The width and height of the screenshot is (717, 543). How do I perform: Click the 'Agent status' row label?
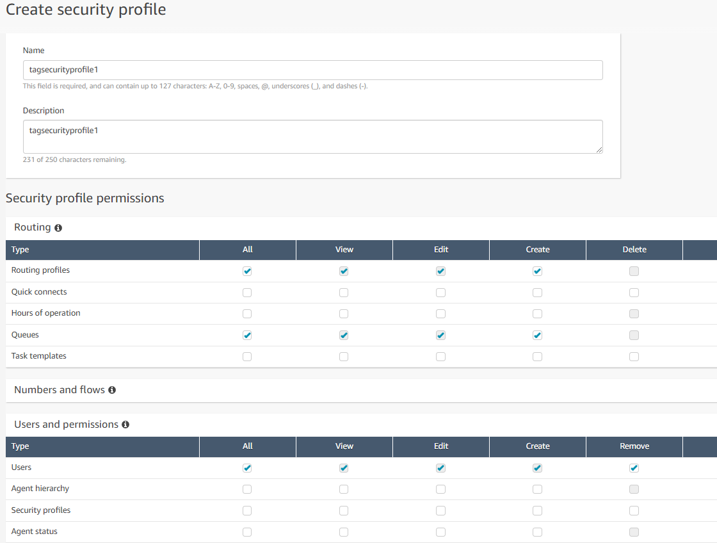pos(35,531)
